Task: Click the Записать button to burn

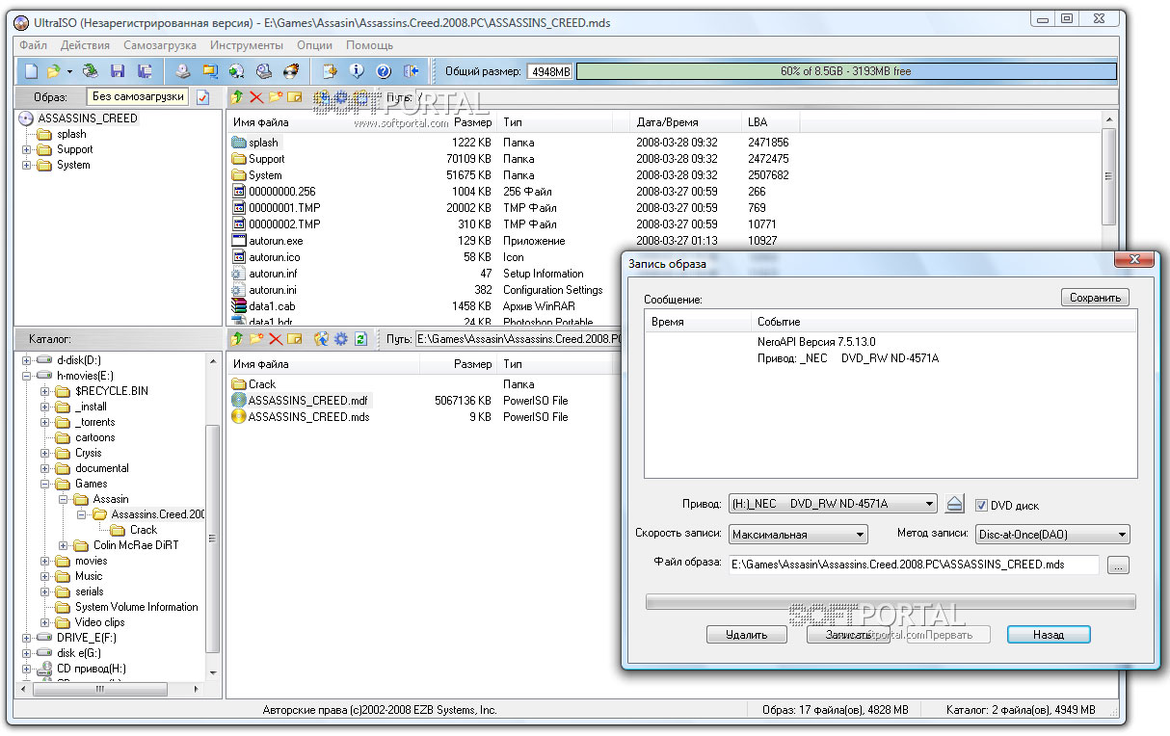Action: click(x=848, y=635)
